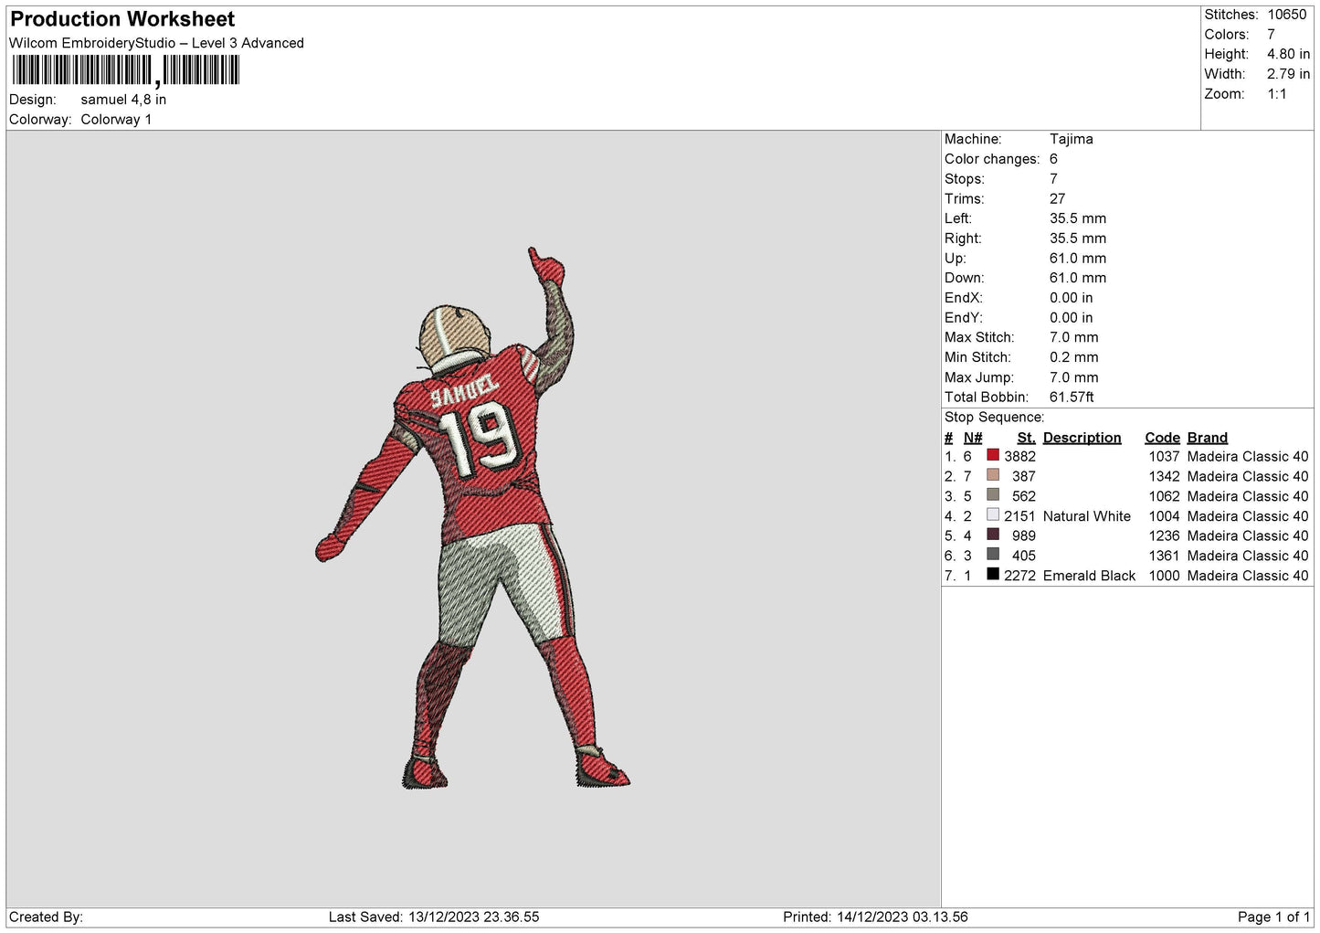Click the Total Bobbin value '61.57ft'
This screenshot has width=1320, height=933.
tap(1072, 397)
